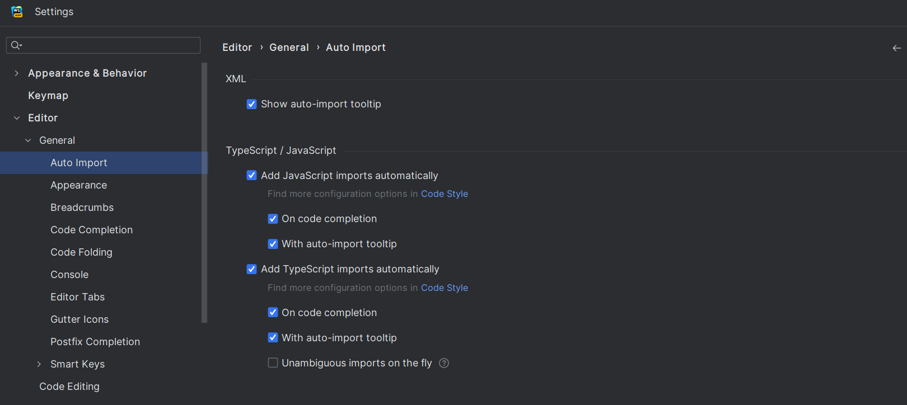Click the search magnifier icon in settings
Viewport: 907px width, 405px height.
click(16, 45)
